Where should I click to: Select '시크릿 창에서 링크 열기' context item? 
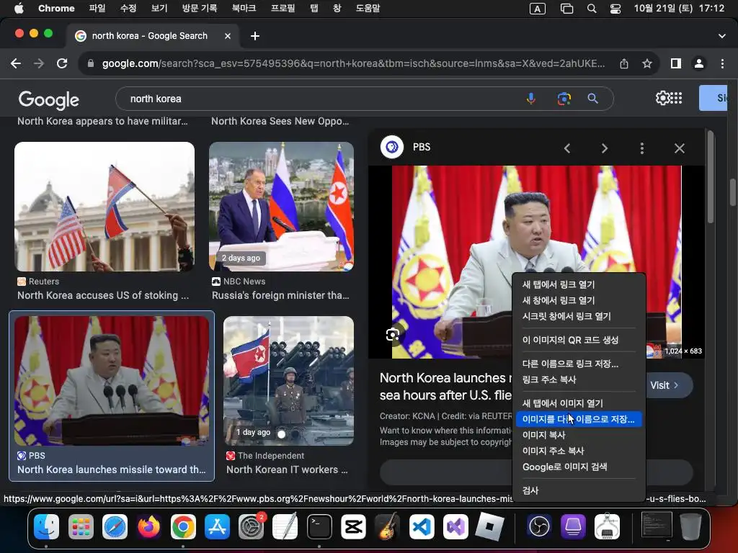579,317
